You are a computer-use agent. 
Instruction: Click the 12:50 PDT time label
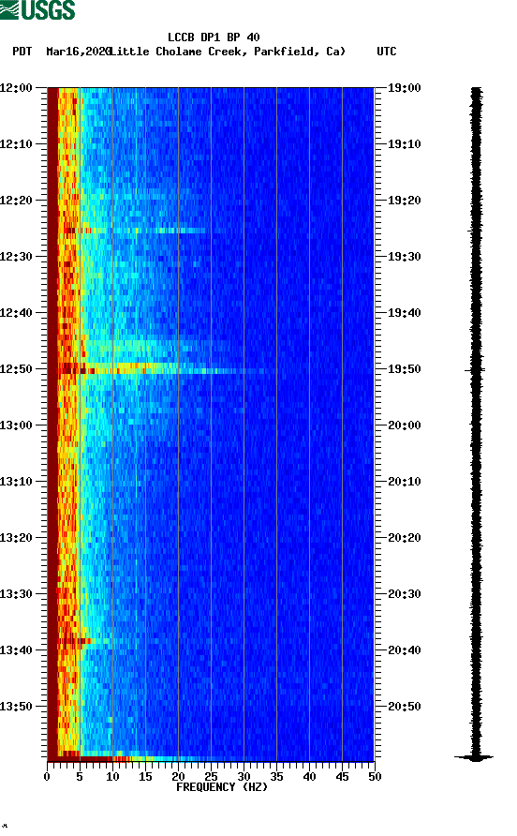pyautogui.click(x=17, y=369)
